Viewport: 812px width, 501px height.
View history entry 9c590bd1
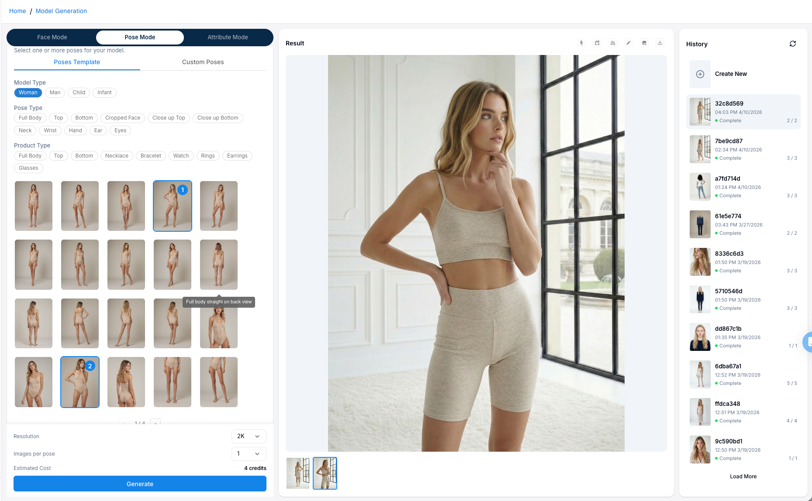tap(743, 450)
